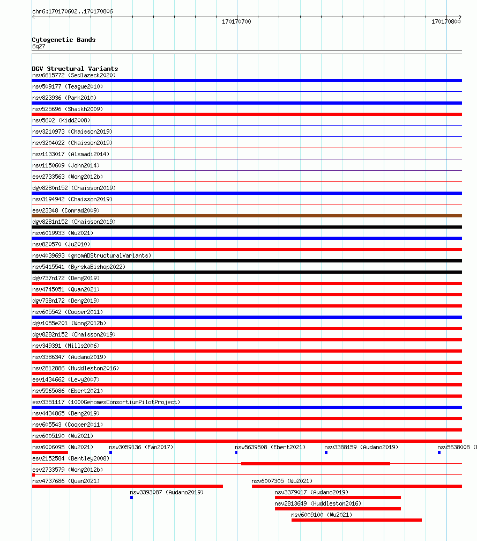This screenshot has height=541, width=477.
Task: Click the Cytogenetic Bands track title
Action: pos(64,40)
